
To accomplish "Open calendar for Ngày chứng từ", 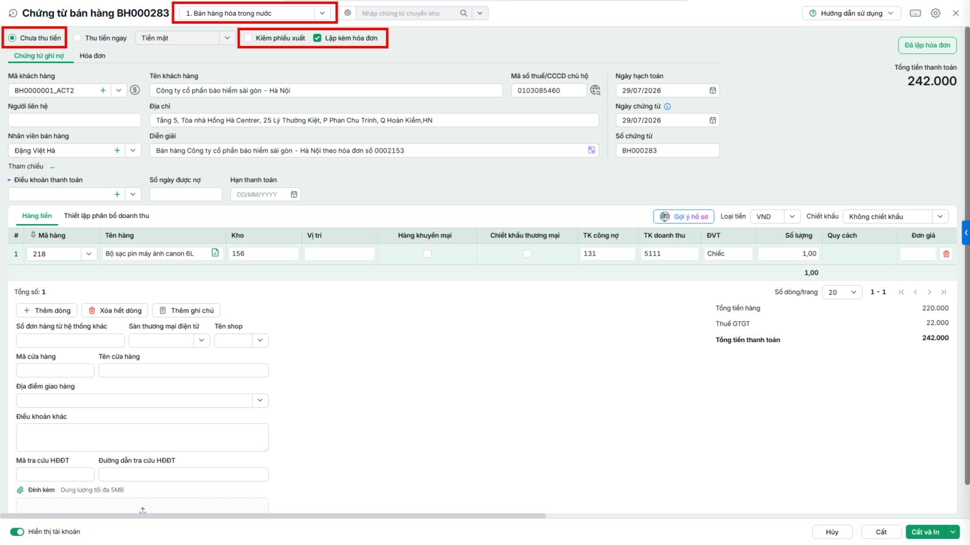I will coord(713,121).
